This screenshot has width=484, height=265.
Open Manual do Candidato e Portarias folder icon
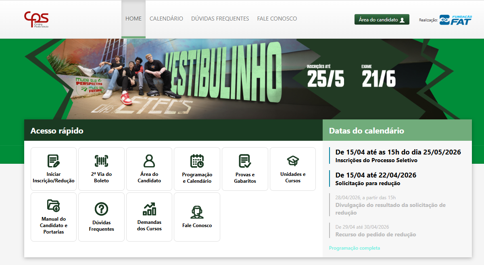[53, 205]
